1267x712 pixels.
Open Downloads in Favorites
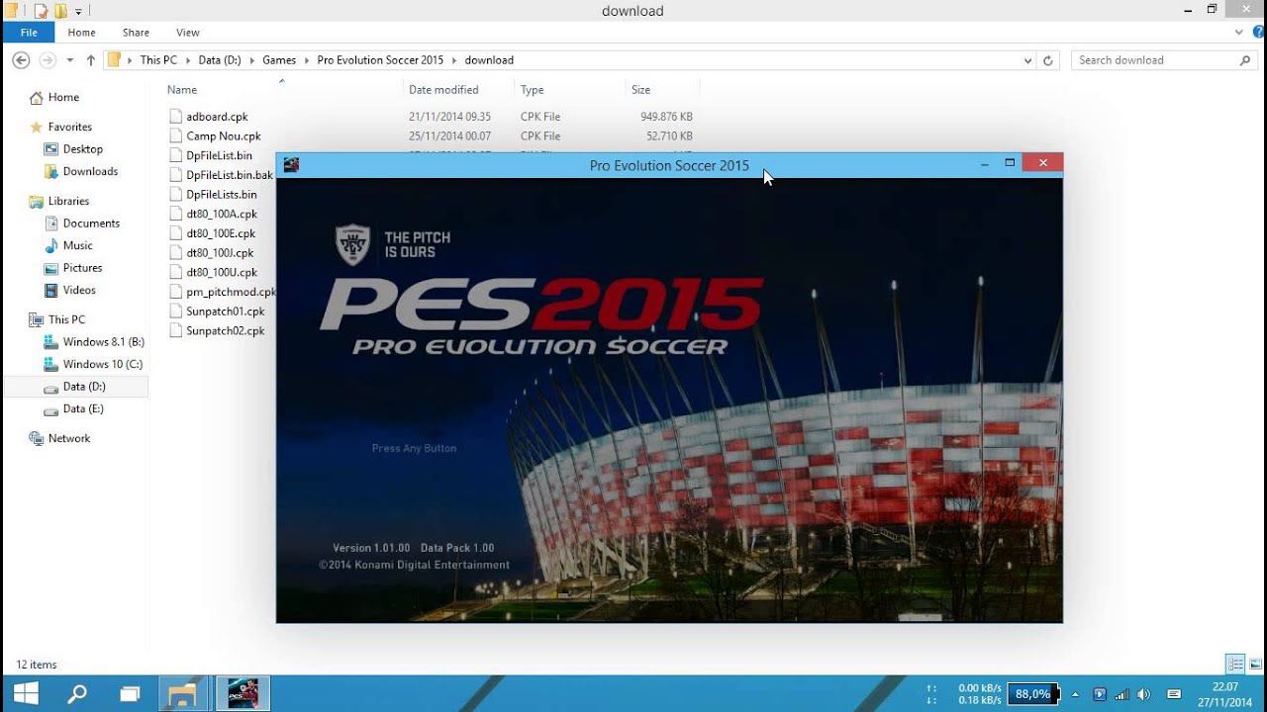pos(90,171)
